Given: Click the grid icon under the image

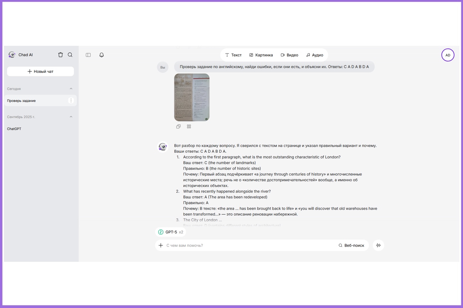Looking at the screenshot, I should 189,126.
